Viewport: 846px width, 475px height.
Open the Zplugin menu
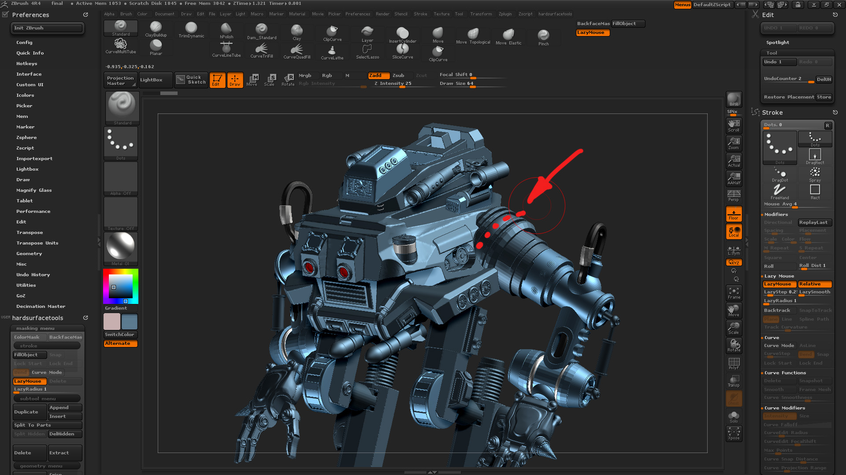click(x=505, y=14)
